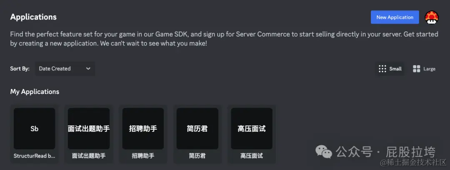Open the 高压面试 application icon

252,128
